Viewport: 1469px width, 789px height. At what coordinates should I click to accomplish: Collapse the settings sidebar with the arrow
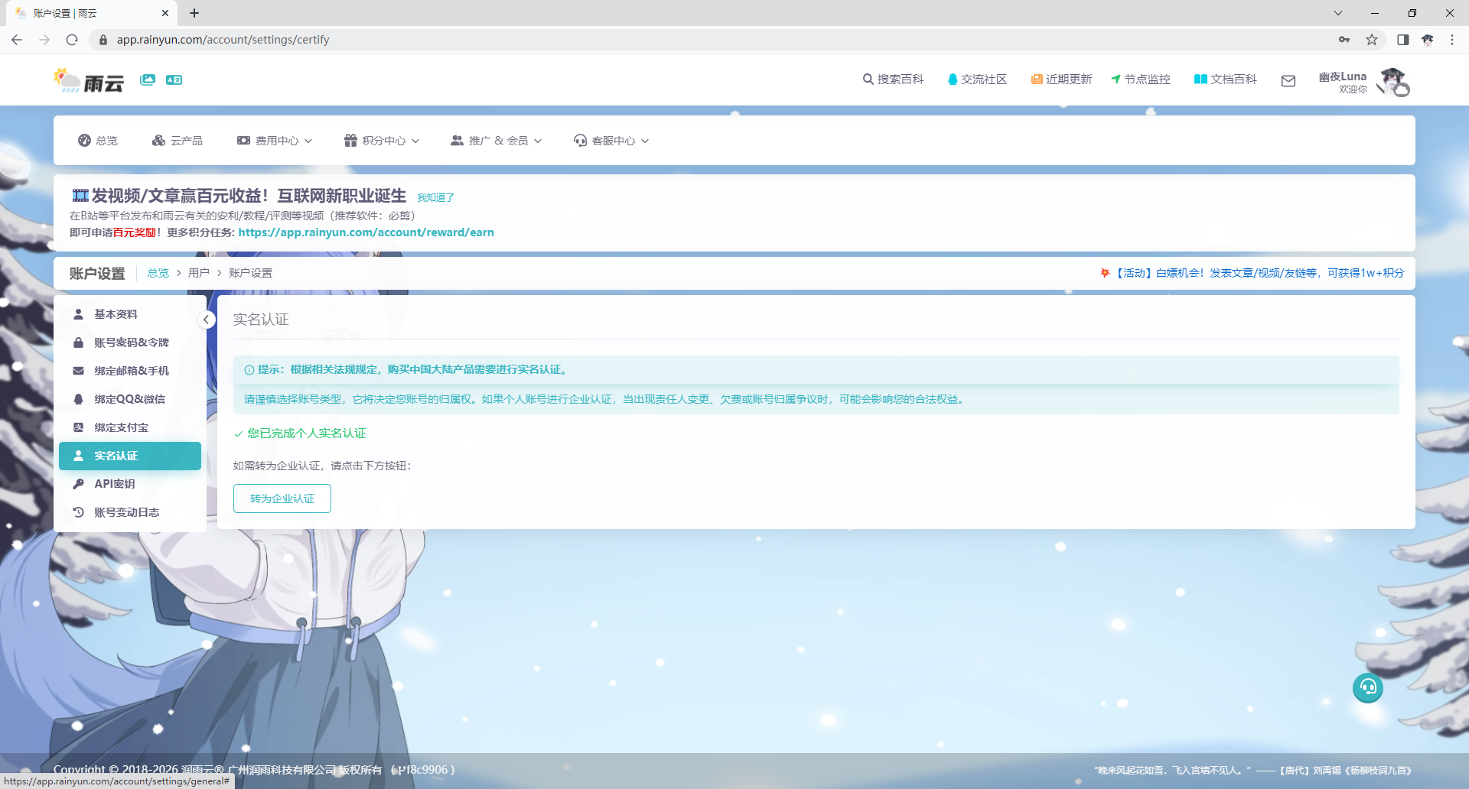pos(207,319)
